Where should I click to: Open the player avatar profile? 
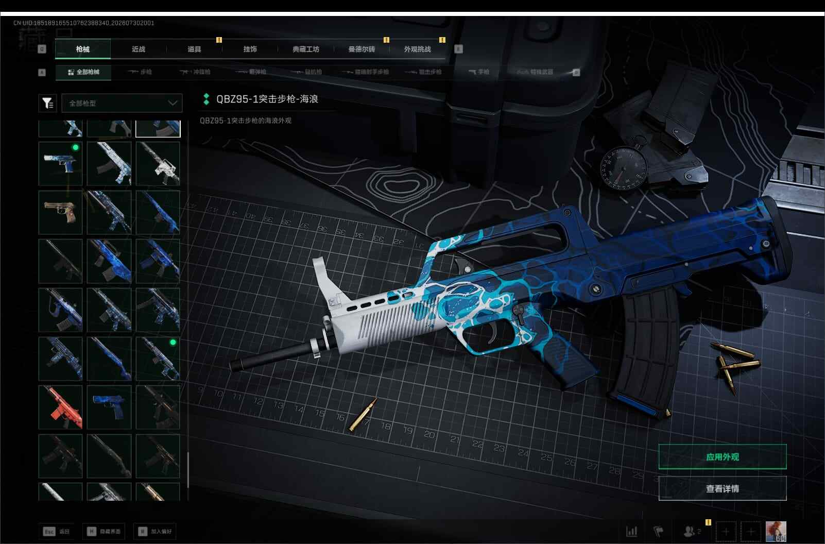pos(776,531)
